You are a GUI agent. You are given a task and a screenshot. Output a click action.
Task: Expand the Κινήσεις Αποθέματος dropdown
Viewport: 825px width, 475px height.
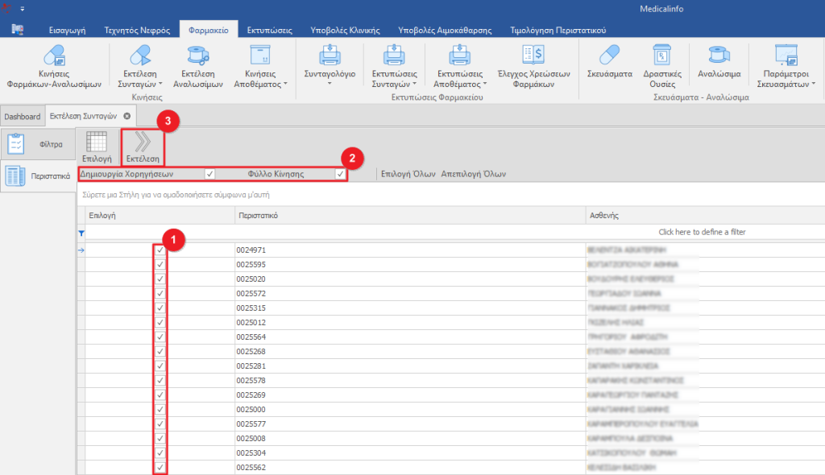(285, 84)
